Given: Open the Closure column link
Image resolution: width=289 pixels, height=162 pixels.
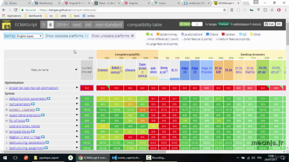Looking at the screenshot, I should coord(130,70).
